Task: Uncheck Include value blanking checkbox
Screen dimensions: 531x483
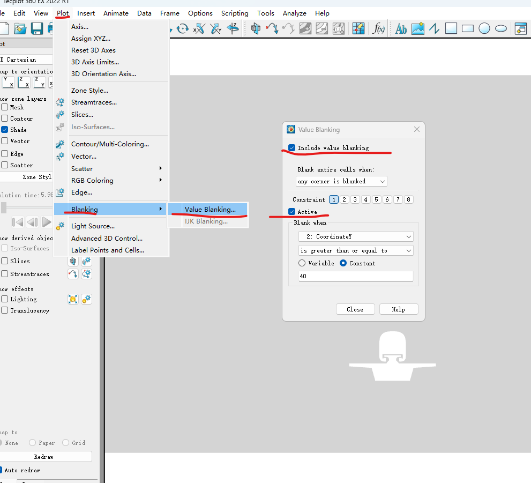Action: coord(291,148)
